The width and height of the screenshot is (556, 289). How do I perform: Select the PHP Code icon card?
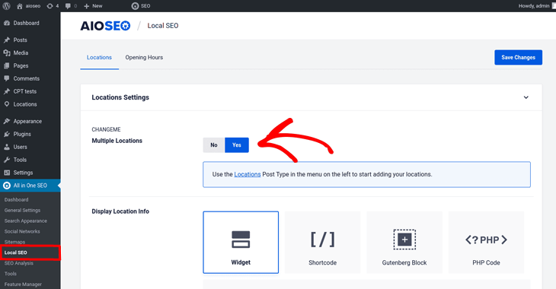[x=486, y=243]
